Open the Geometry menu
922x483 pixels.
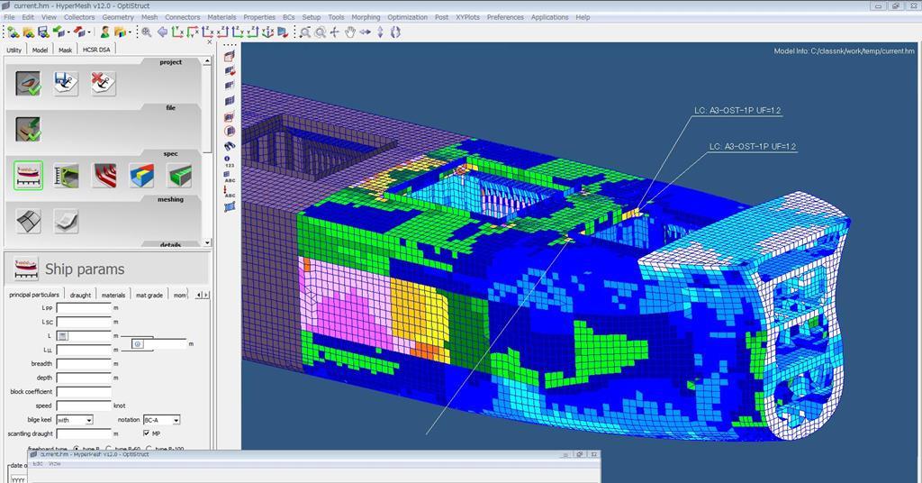click(118, 17)
